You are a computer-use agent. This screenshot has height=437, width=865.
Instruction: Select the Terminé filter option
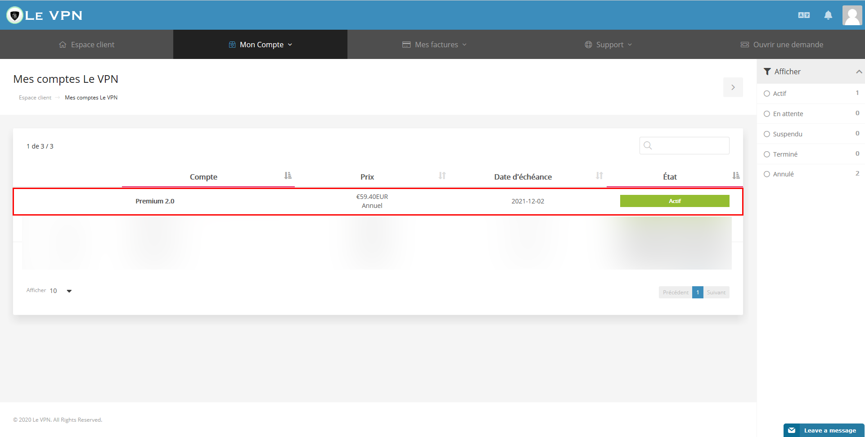[x=767, y=154]
